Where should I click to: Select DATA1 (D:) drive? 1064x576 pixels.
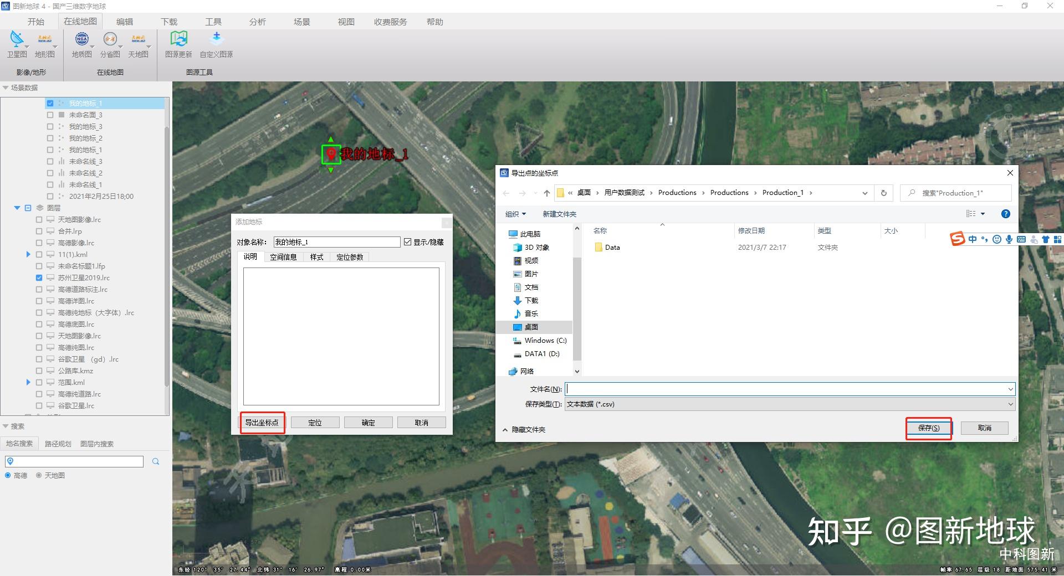[x=536, y=353]
